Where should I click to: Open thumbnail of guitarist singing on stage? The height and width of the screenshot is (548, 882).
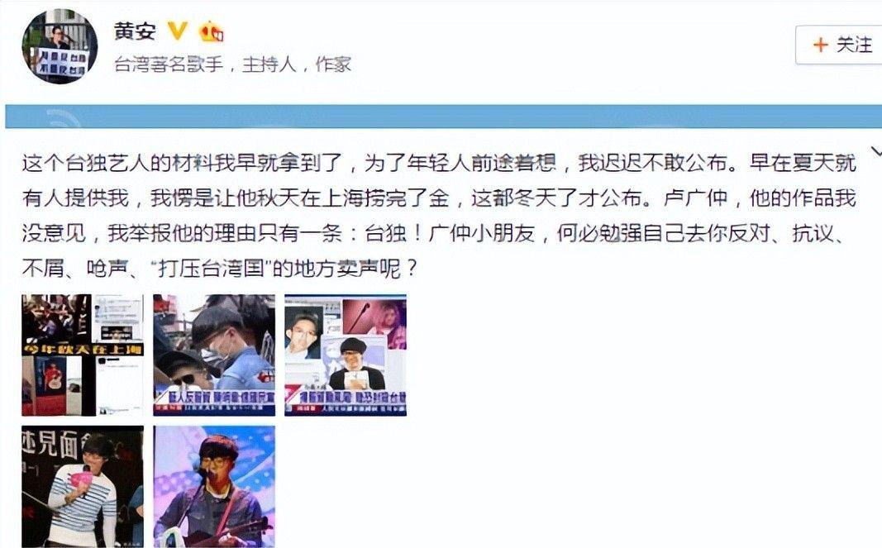[x=214, y=487]
